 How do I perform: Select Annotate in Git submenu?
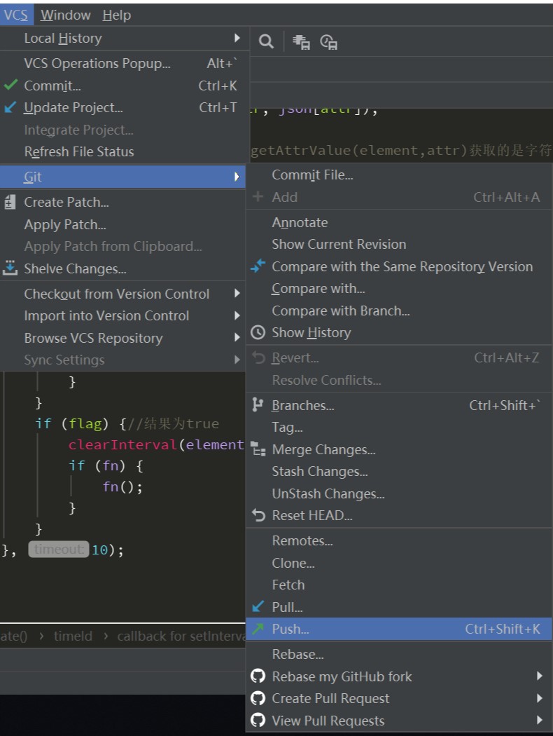coord(399,222)
